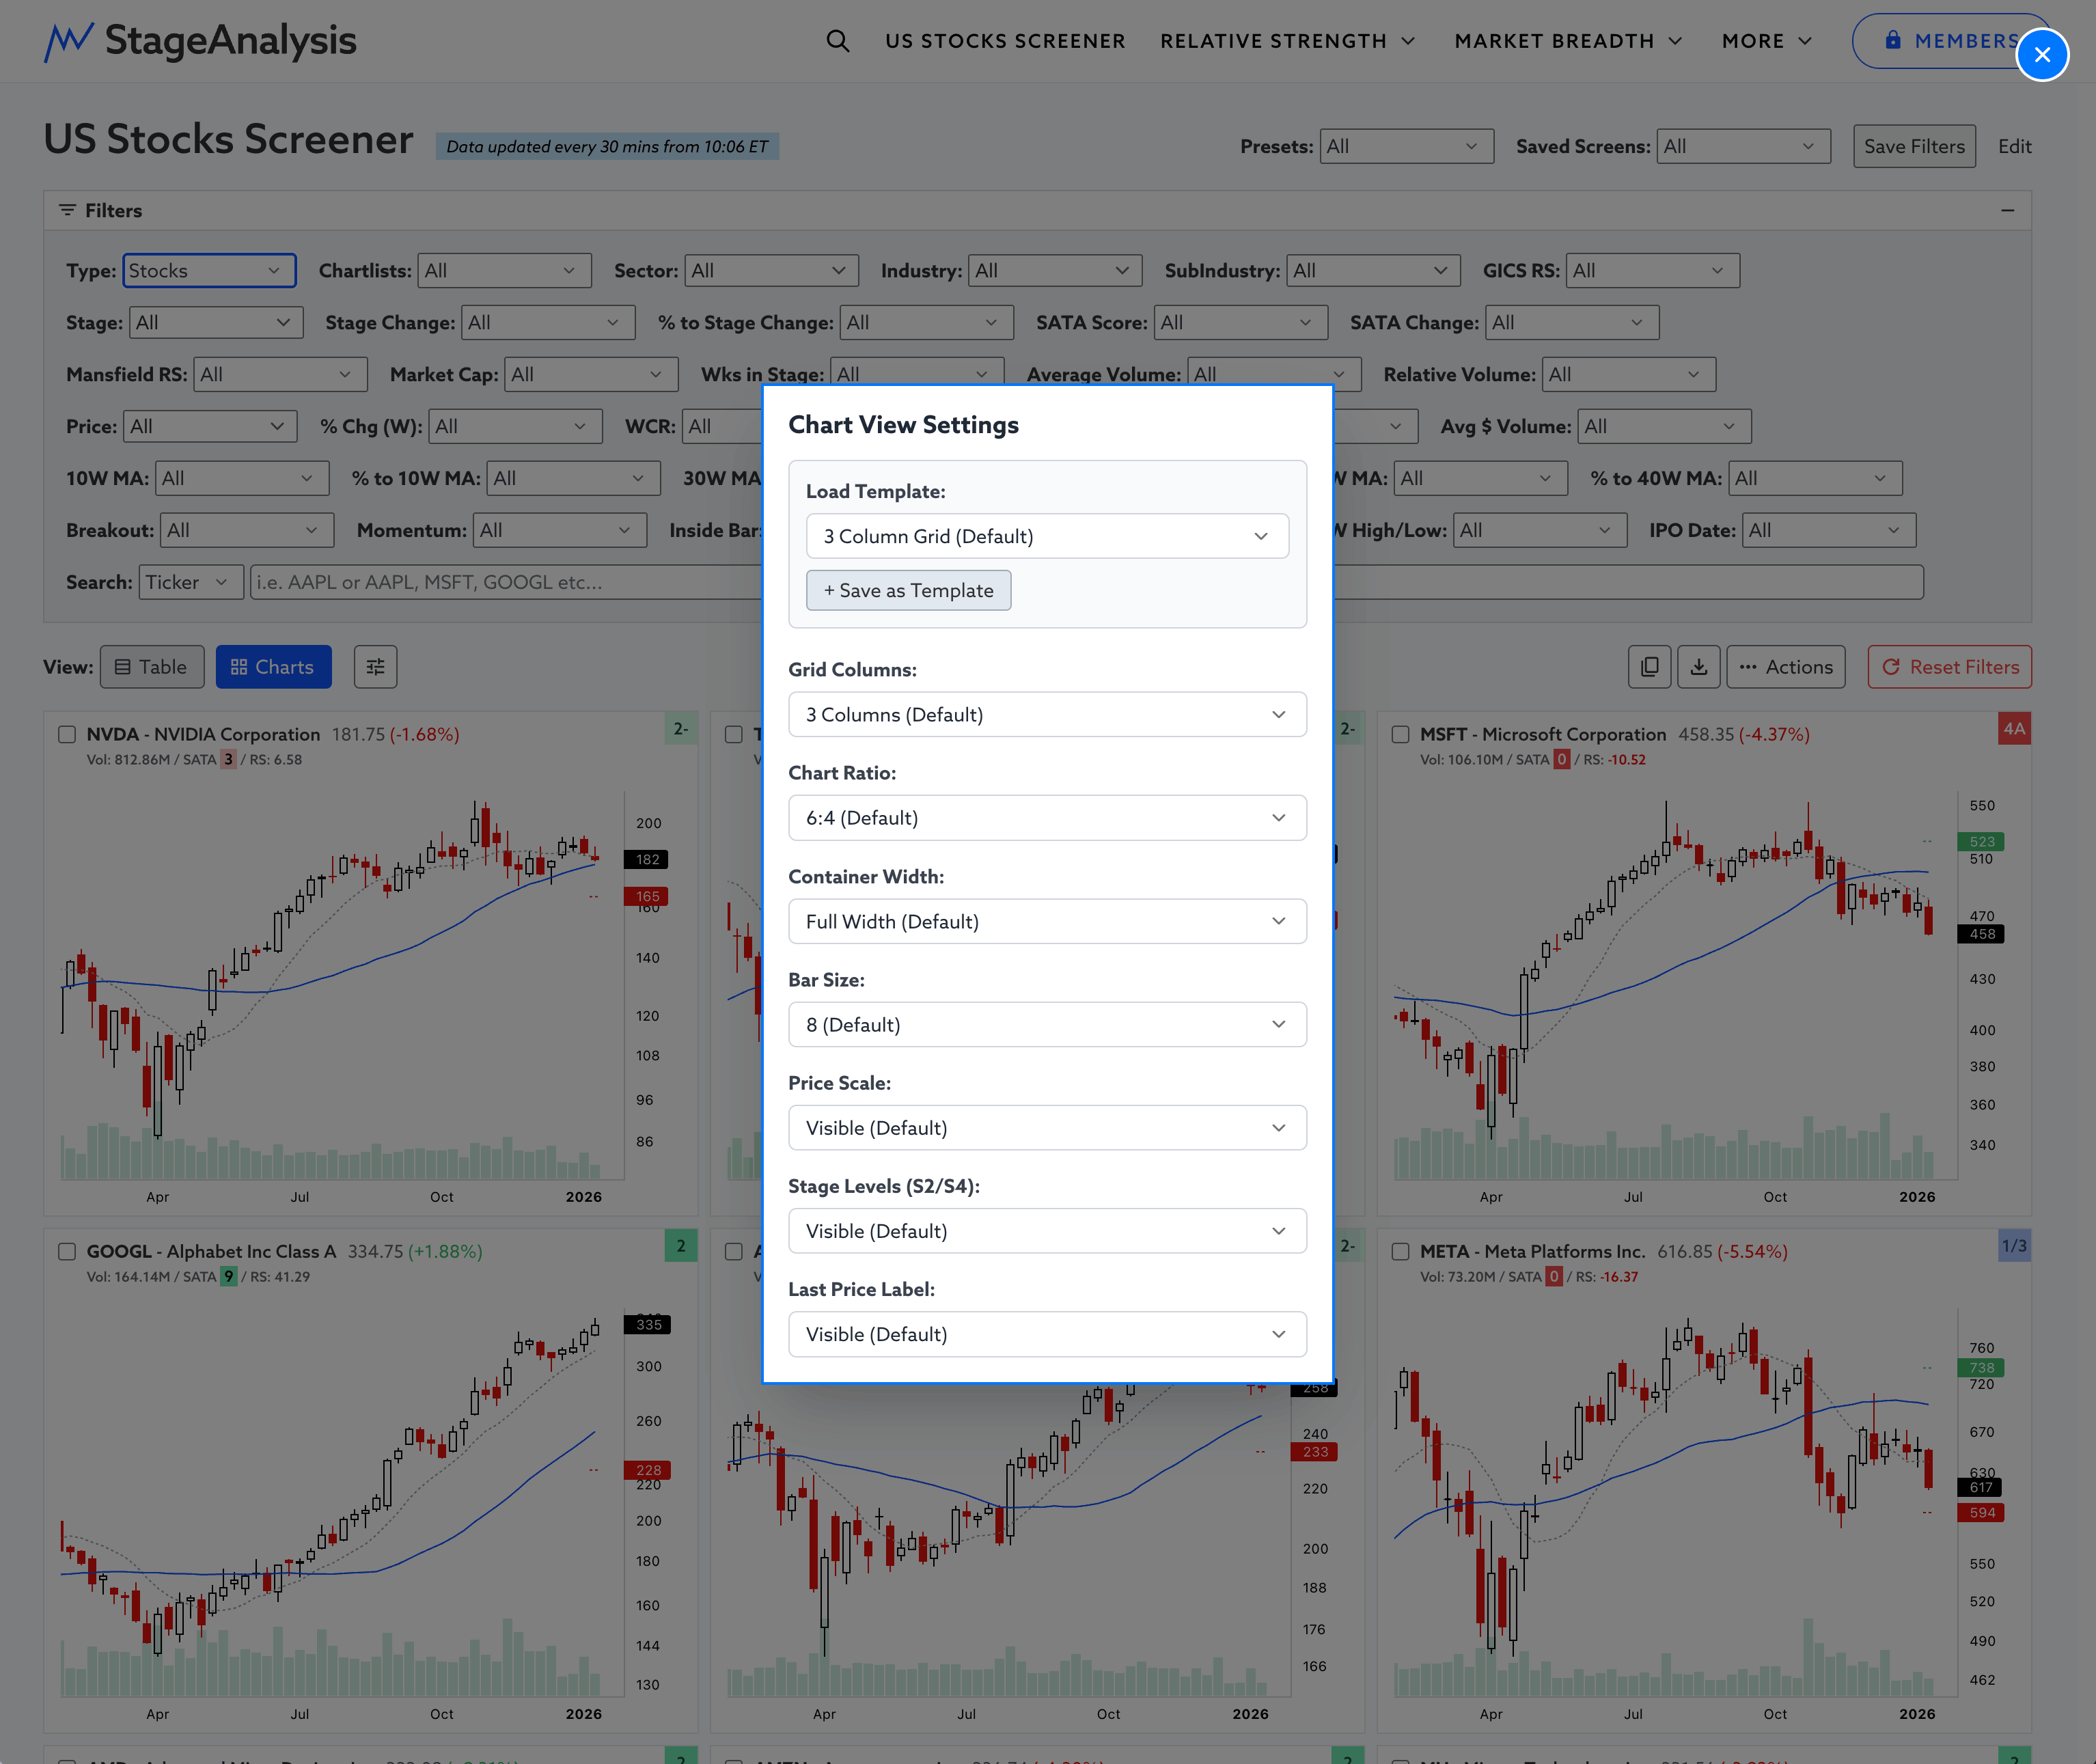This screenshot has width=2096, height=1764.
Task: Expand the Grid Columns dropdown
Action: point(1046,714)
